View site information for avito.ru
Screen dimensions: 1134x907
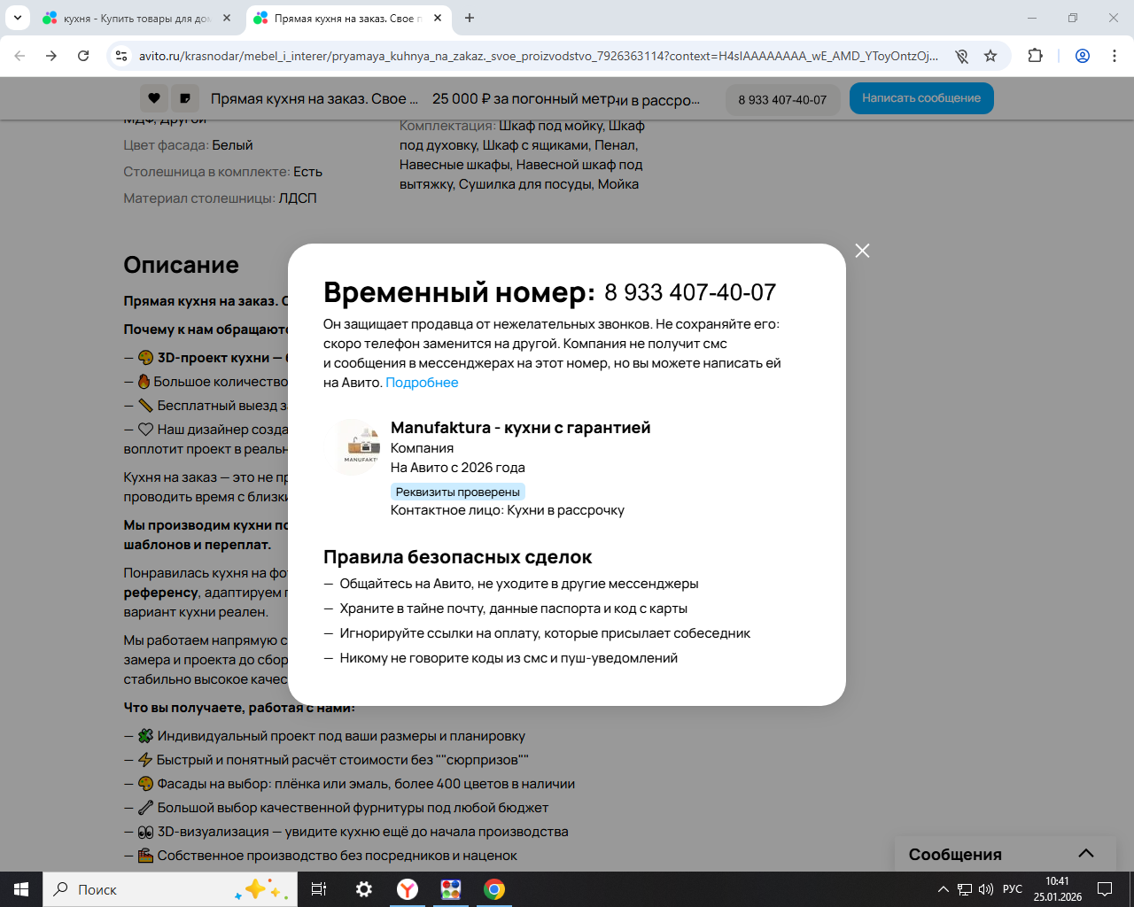pyautogui.click(x=121, y=56)
